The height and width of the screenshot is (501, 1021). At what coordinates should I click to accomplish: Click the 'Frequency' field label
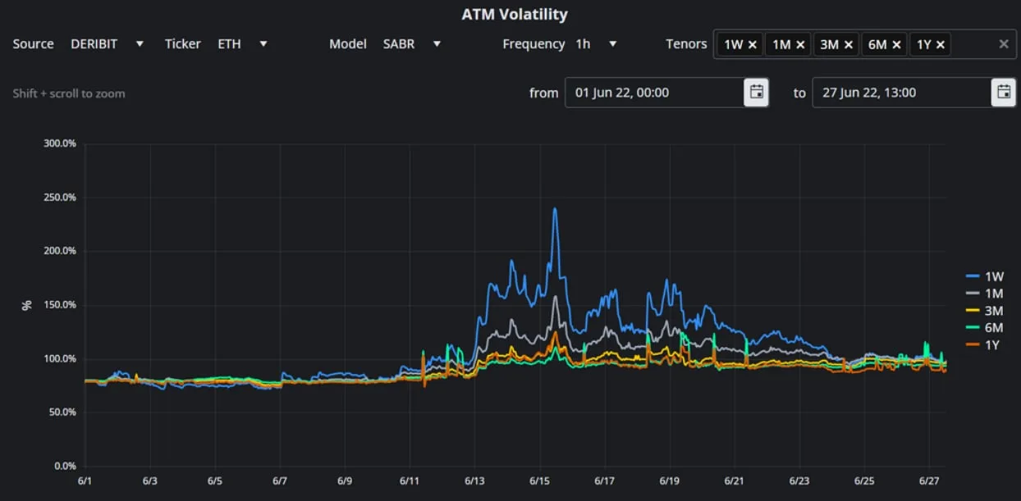(533, 44)
